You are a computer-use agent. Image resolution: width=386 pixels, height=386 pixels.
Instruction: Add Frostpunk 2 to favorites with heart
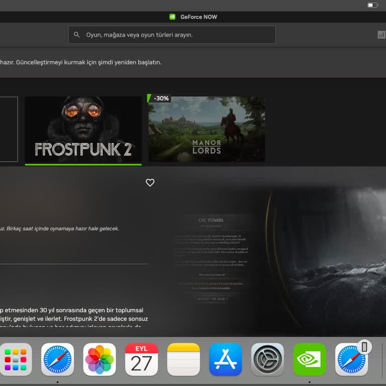pyautogui.click(x=150, y=182)
